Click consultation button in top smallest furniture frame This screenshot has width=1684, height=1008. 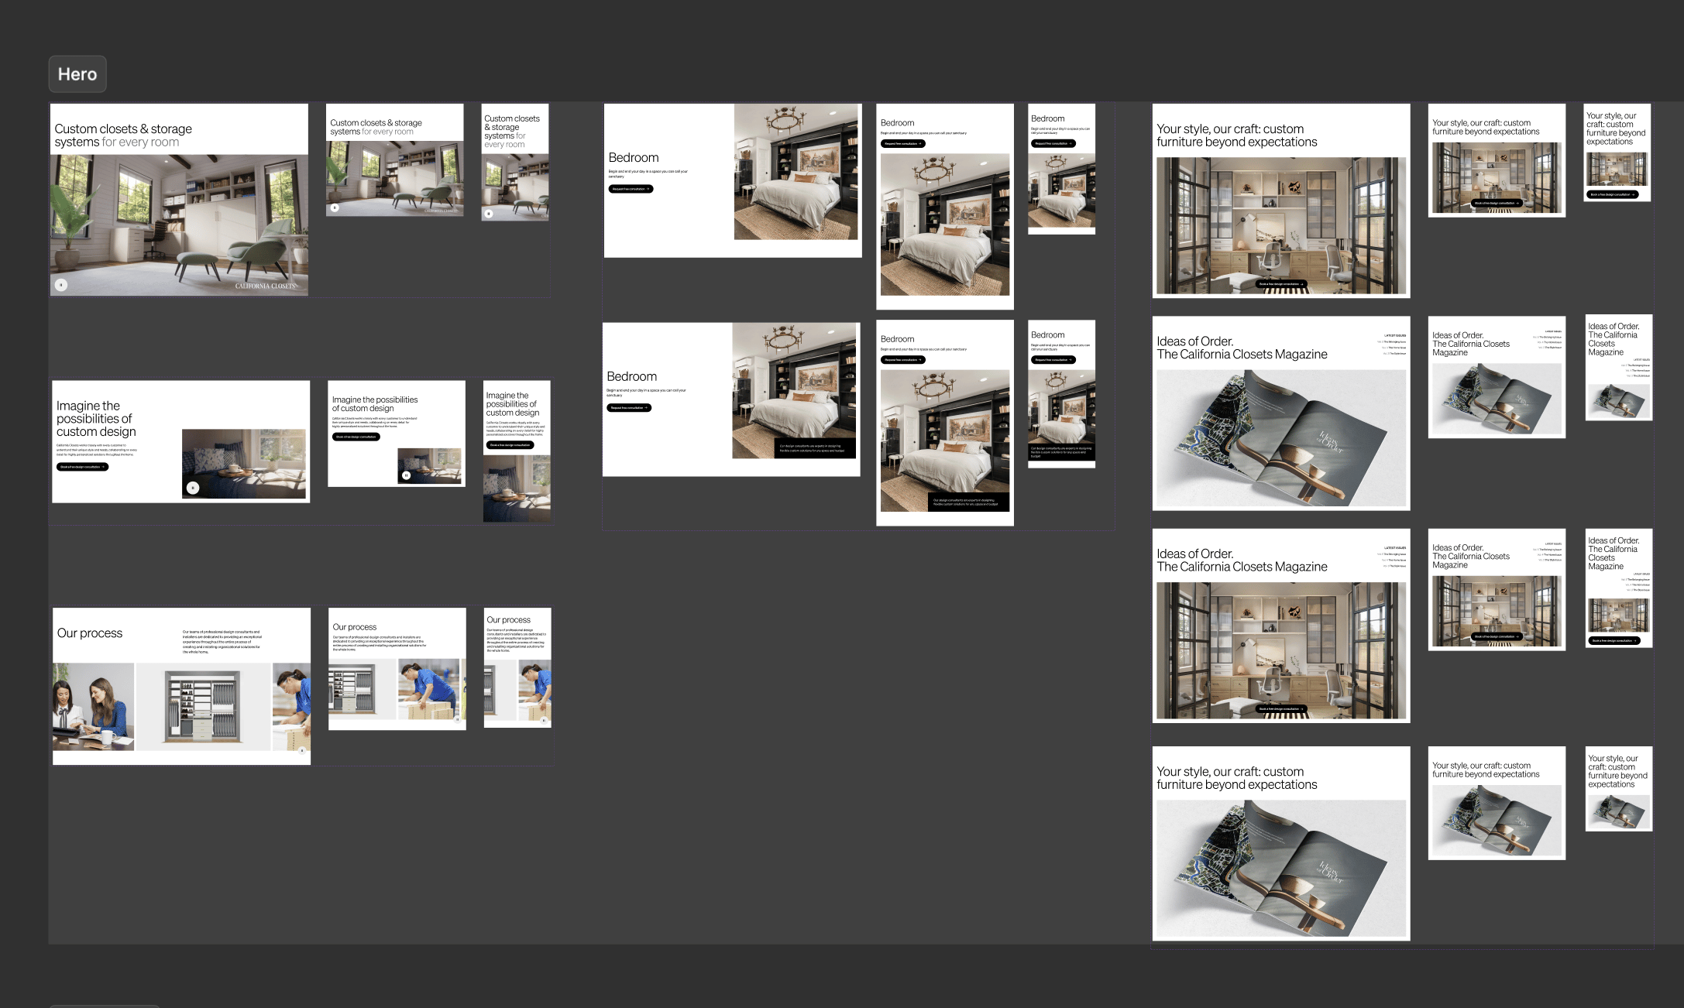1612,194
